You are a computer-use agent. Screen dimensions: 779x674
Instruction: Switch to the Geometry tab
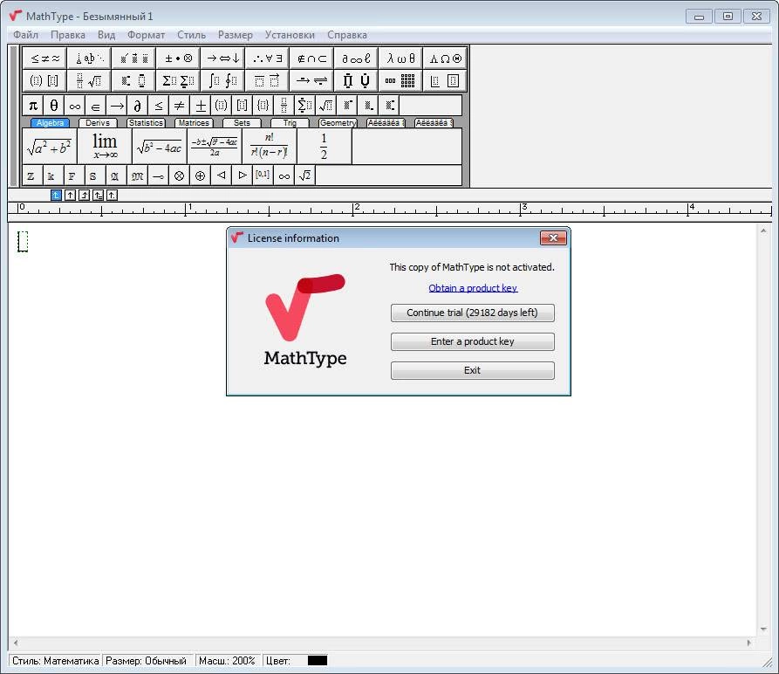tap(338, 123)
